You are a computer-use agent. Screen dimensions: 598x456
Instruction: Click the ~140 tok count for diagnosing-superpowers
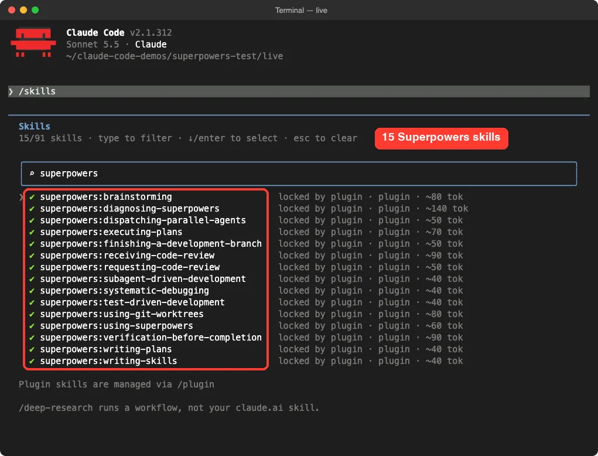[x=446, y=209]
